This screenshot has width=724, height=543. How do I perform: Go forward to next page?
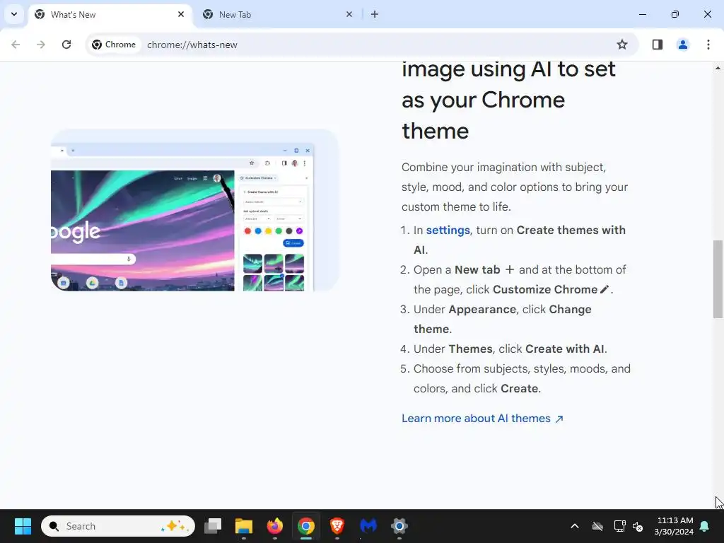coord(41,45)
